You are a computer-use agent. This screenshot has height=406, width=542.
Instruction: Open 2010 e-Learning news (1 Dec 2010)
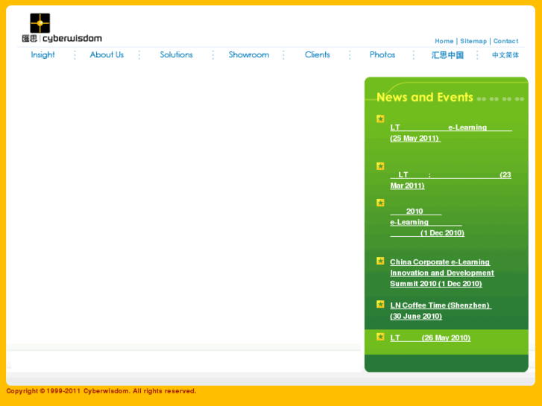427,222
